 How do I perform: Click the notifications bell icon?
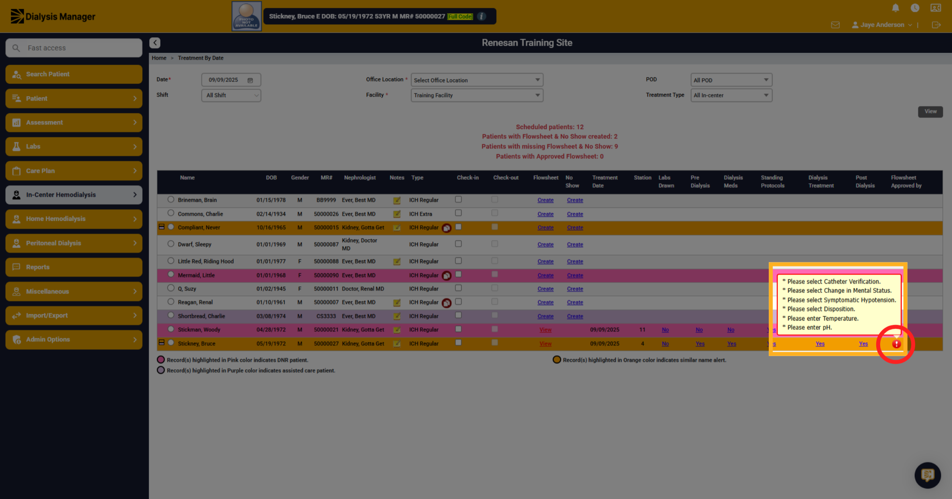click(x=895, y=8)
